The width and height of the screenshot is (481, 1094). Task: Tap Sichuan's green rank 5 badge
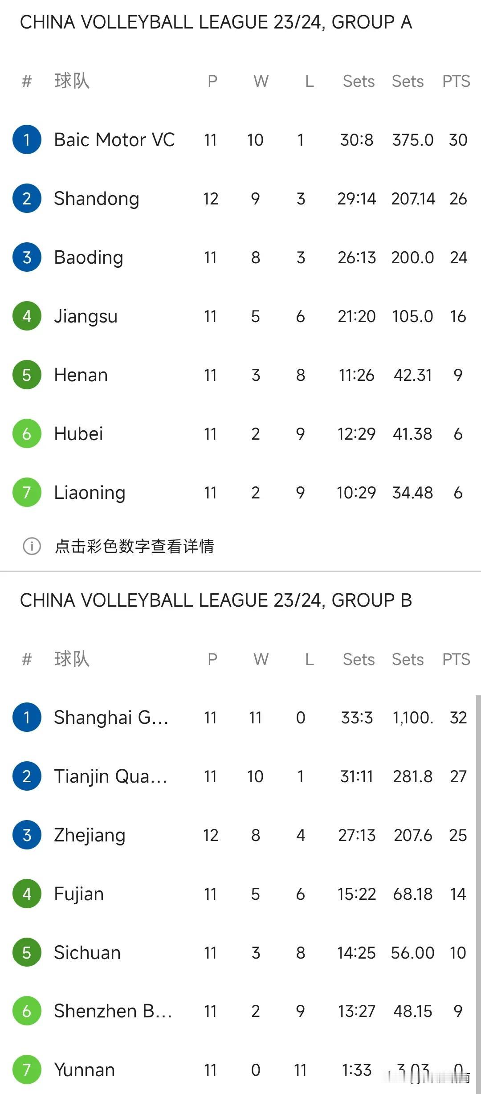click(27, 953)
